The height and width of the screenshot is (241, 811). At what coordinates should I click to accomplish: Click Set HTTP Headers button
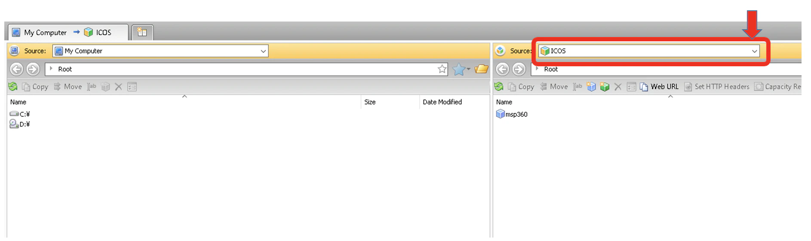click(717, 87)
